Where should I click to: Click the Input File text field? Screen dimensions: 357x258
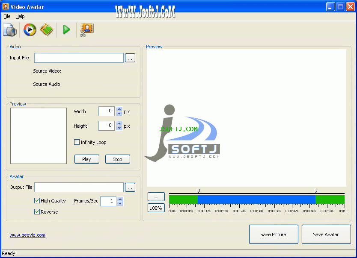(x=79, y=58)
